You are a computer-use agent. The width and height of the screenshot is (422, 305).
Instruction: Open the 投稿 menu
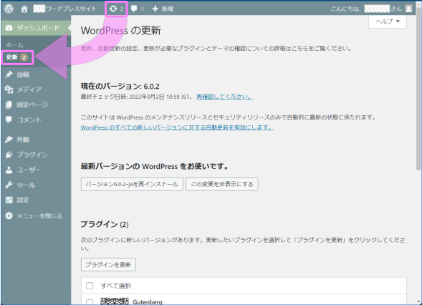(x=23, y=74)
